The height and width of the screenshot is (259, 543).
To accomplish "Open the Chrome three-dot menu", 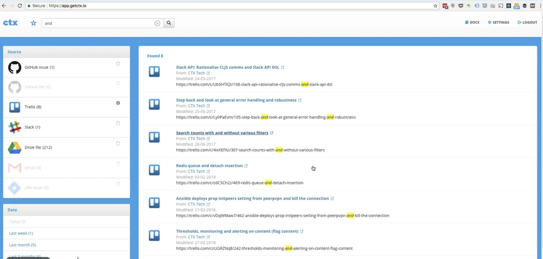I will (540, 6).
